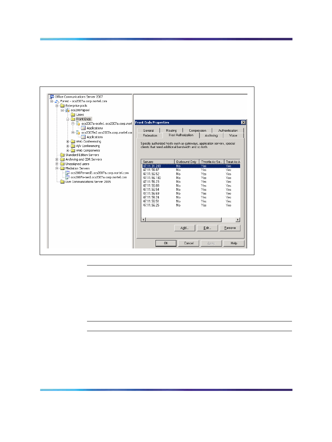332x442 pixels.
Task: Select the Users folder icon
Action: click(73, 115)
